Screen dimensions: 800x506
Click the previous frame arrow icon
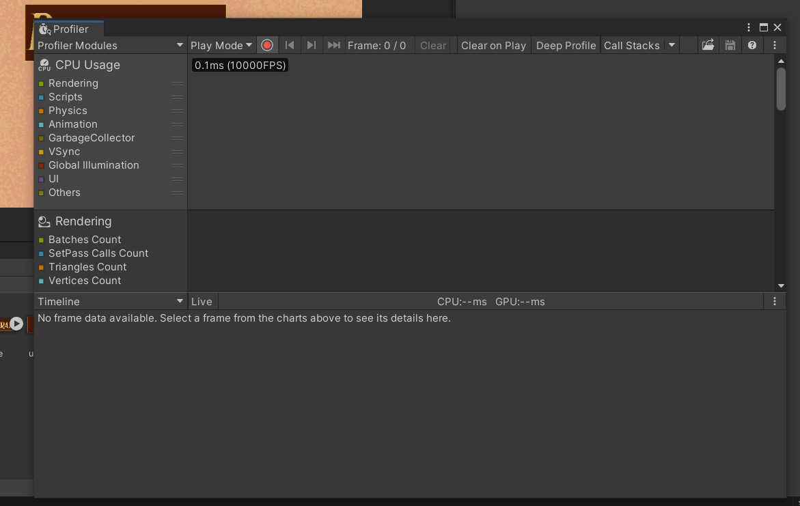point(290,44)
